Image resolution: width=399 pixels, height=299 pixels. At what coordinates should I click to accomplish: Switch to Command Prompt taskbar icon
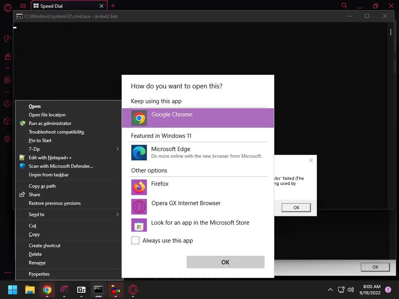[98, 290]
